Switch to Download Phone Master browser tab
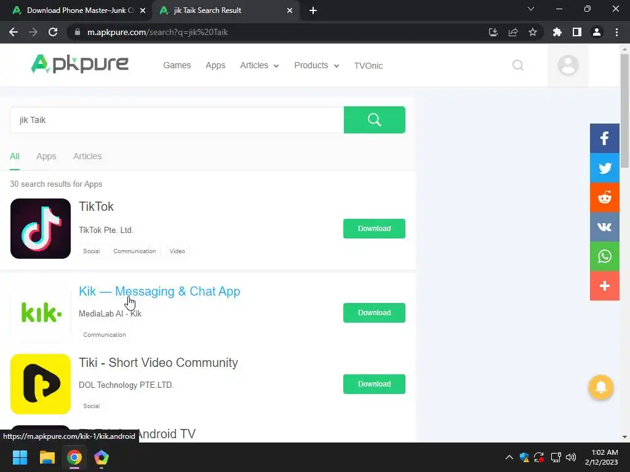630x472 pixels. [75, 10]
